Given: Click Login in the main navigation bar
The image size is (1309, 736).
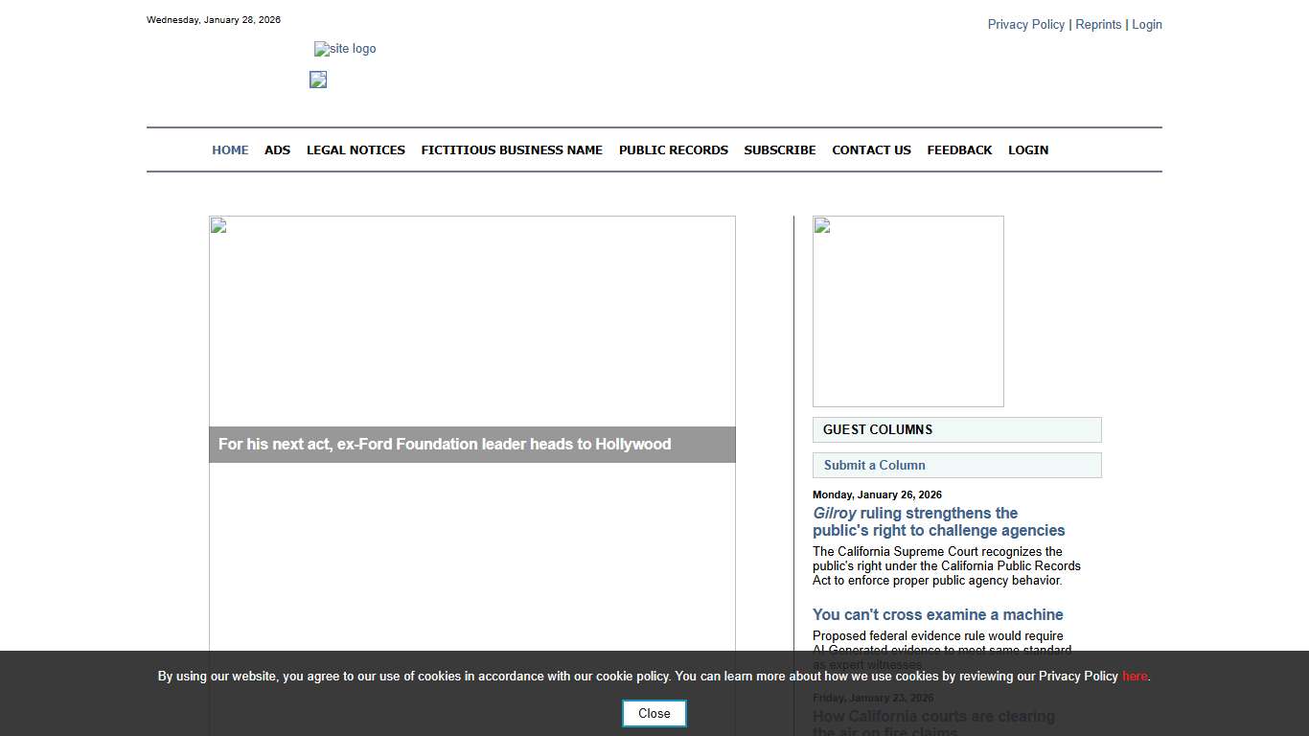Looking at the screenshot, I should (x=1028, y=150).
